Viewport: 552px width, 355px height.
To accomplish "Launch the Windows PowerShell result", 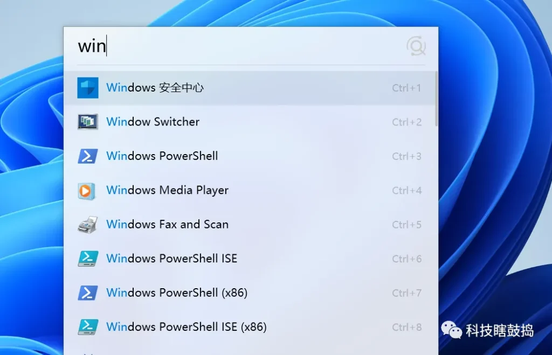I will point(249,156).
